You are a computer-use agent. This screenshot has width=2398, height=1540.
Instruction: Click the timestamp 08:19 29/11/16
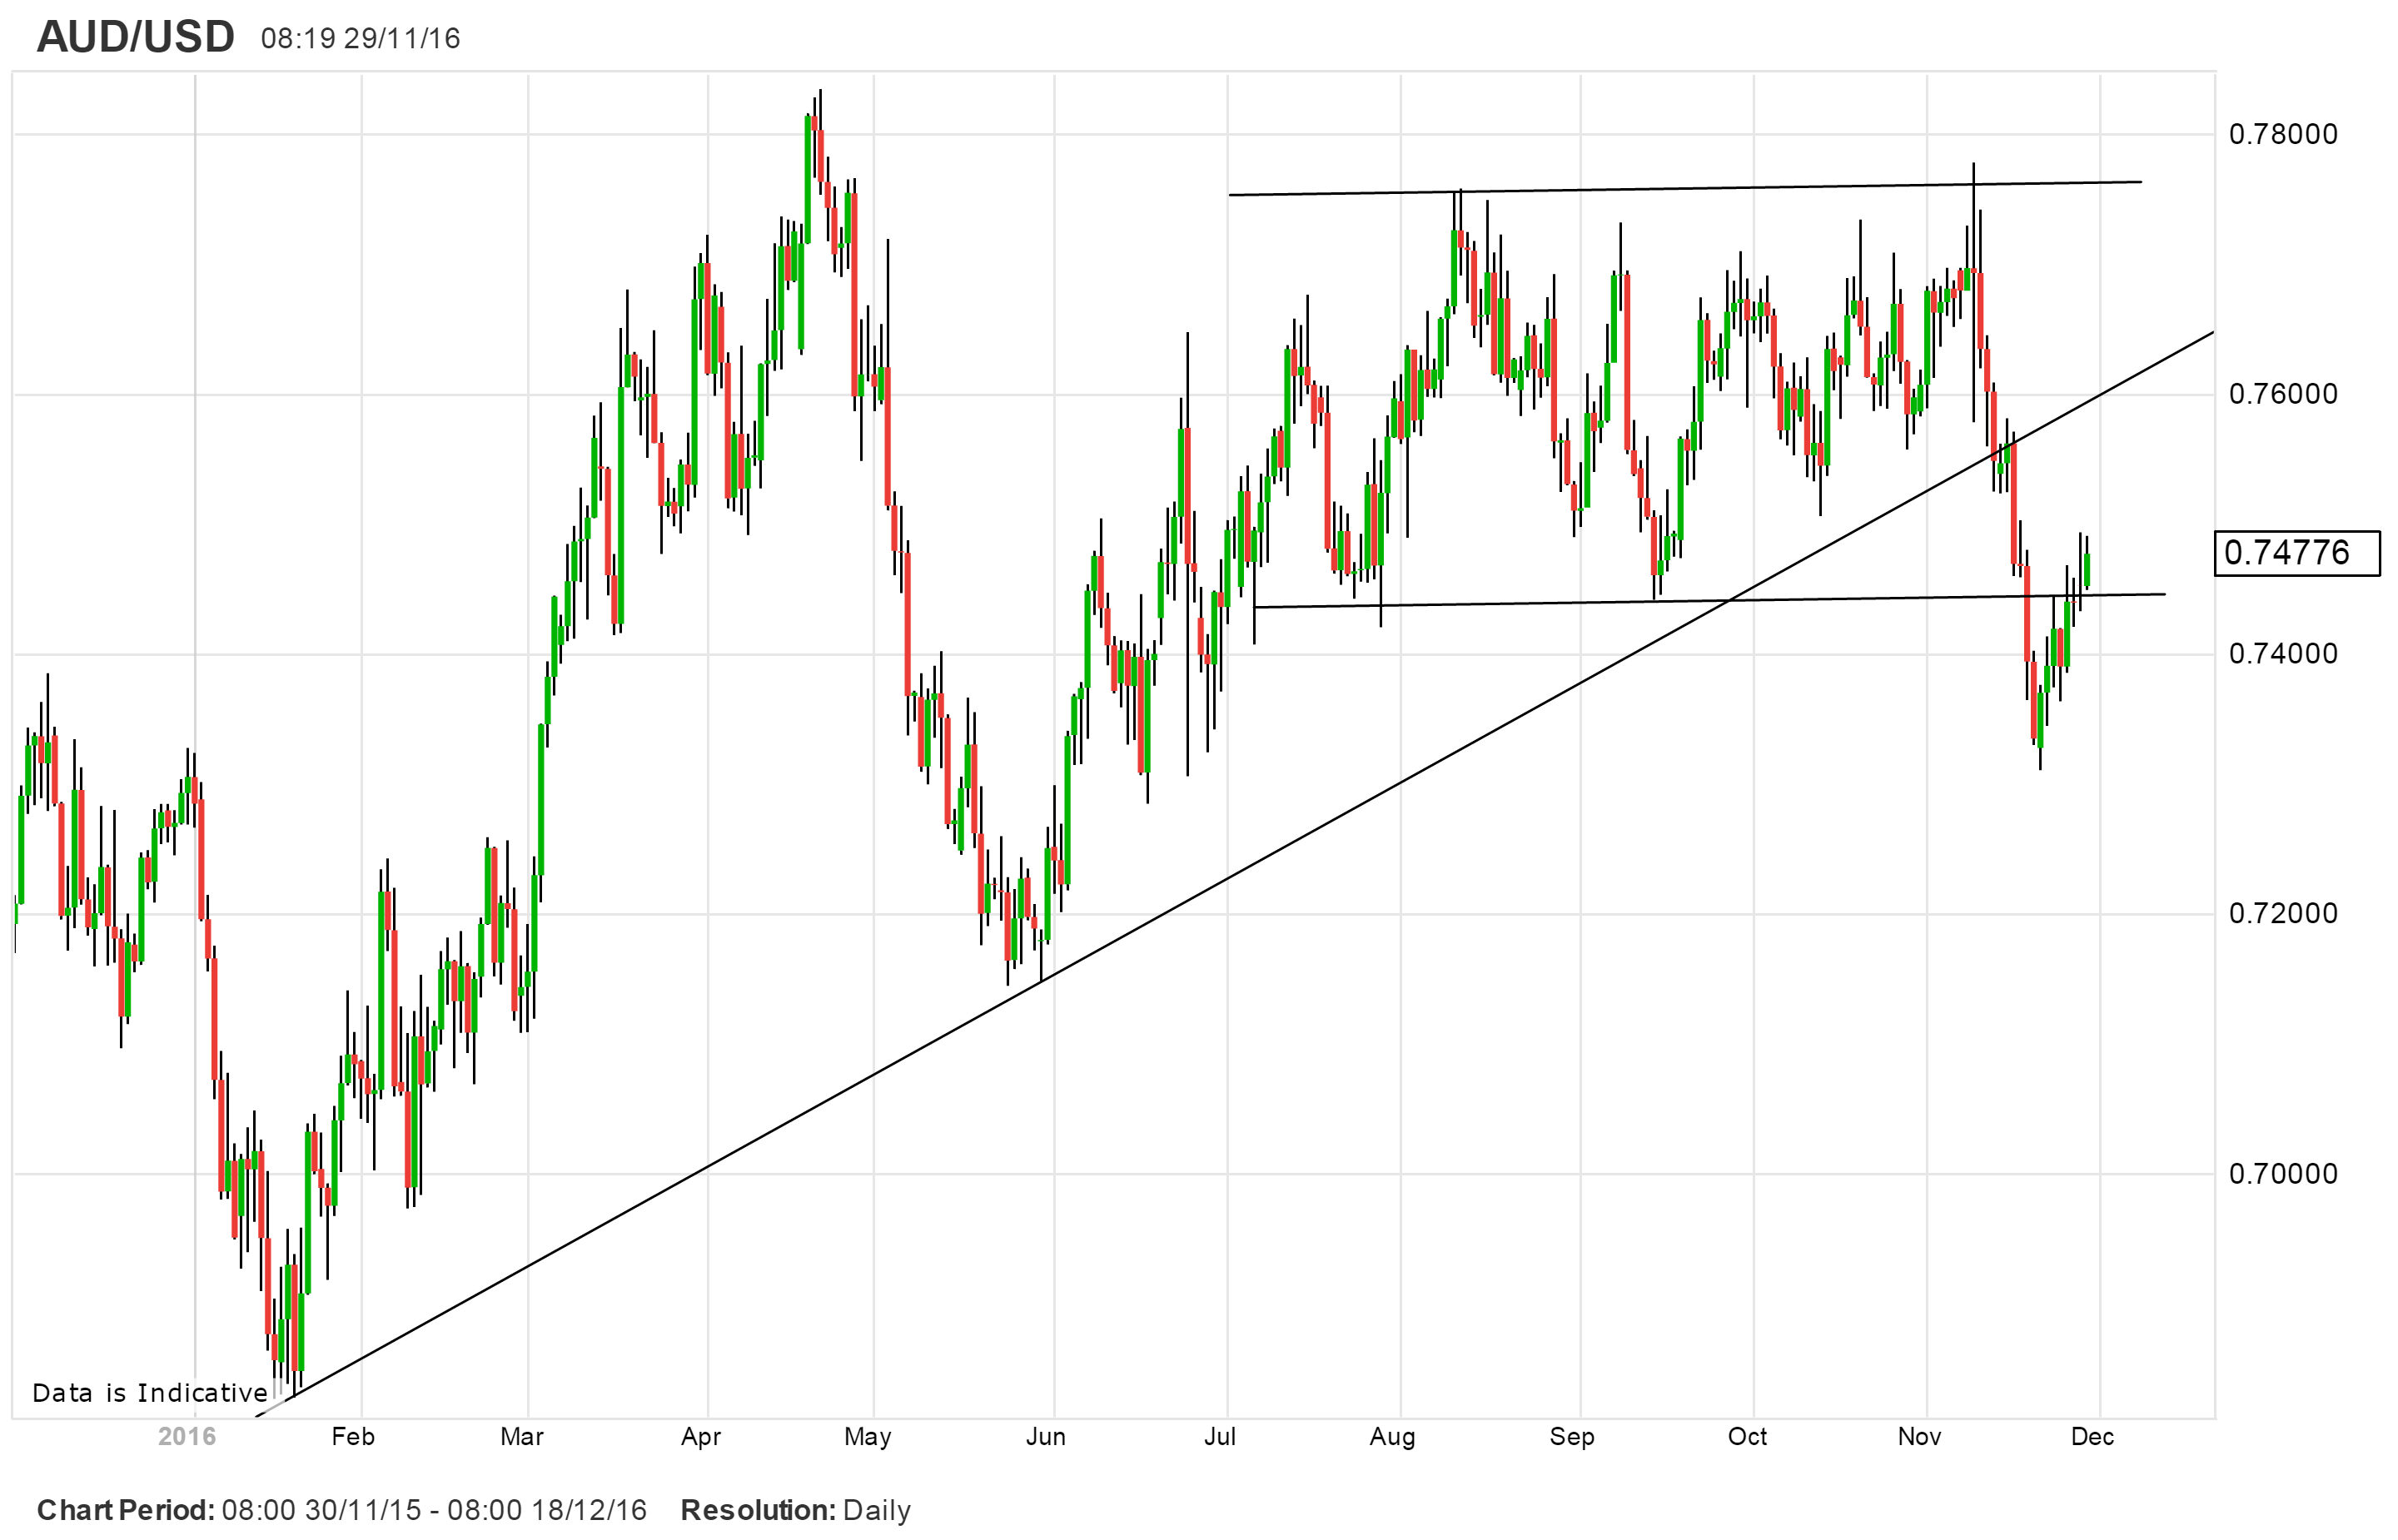(360, 39)
